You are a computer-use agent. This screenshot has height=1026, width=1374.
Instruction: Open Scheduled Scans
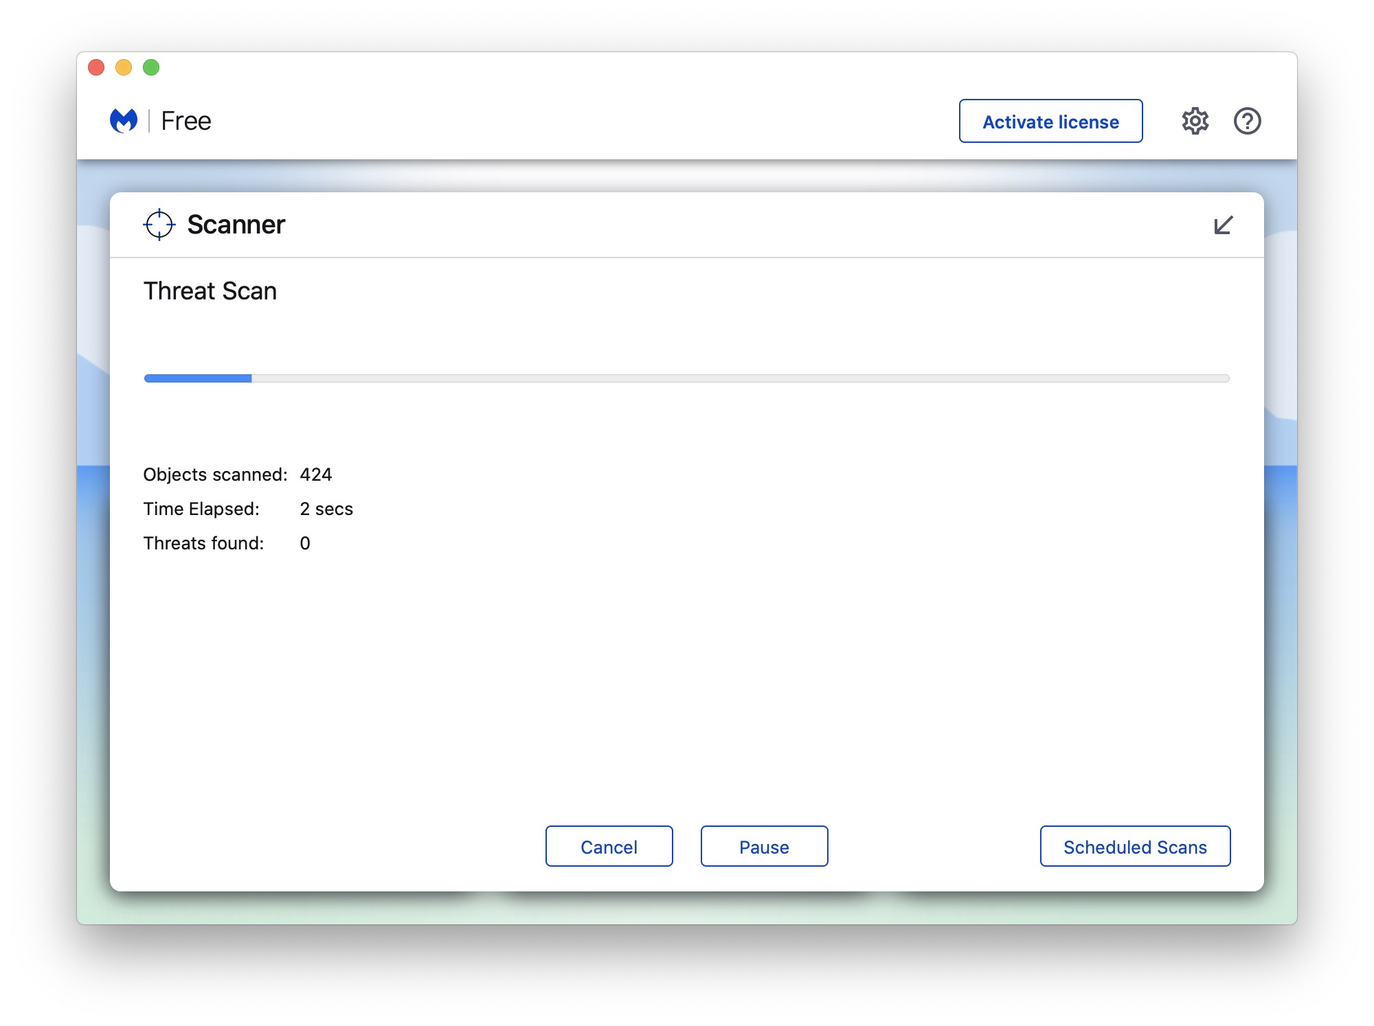pos(1135,846)
